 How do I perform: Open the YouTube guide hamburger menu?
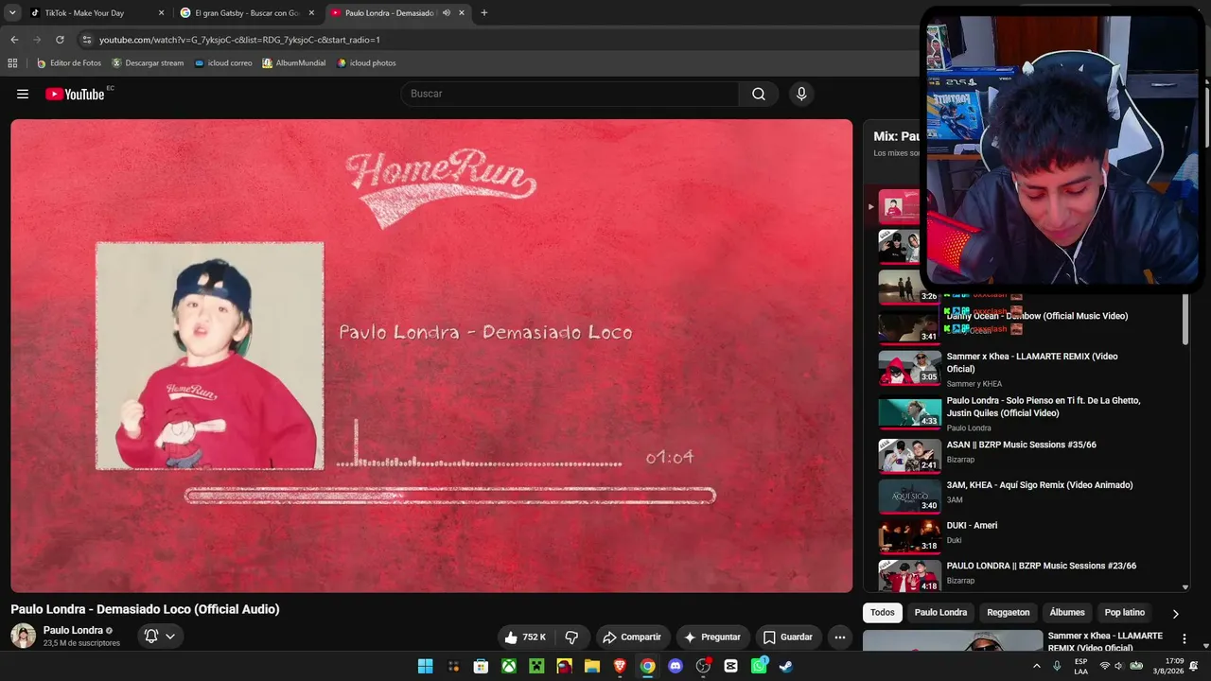23,94
